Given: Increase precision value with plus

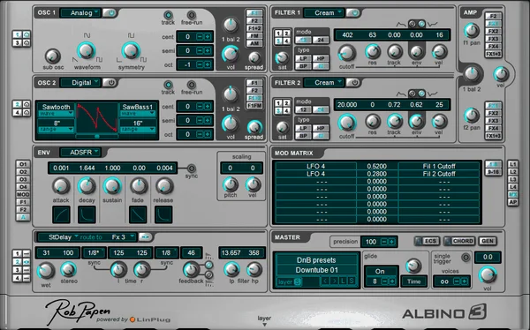Looking at the screenshot, I should point(391,242).
